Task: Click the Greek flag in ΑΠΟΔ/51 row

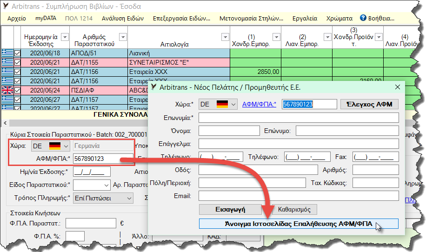Action: [7, 53]
